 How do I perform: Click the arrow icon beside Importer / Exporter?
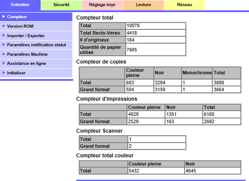(x=4, y=36)
